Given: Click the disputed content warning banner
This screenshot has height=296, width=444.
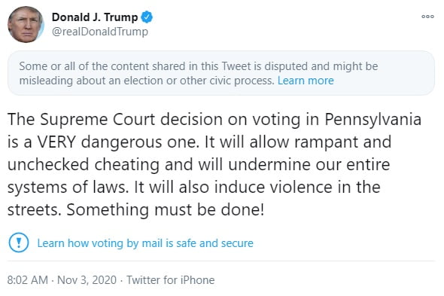Looking at the screenshot, I should (220, 73).
